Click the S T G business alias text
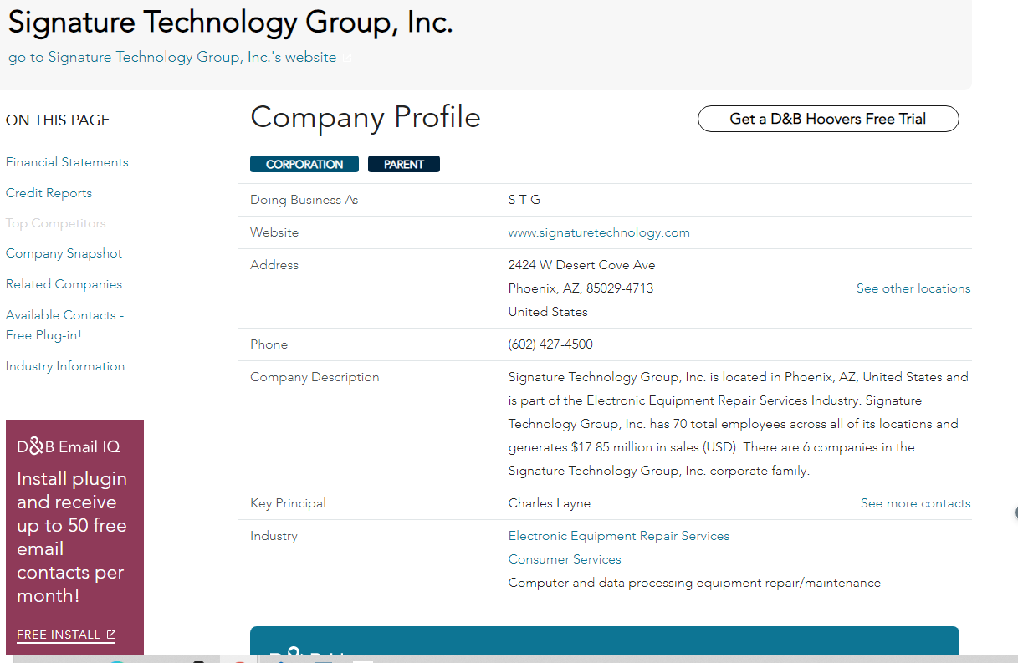This screenshot has width=1018, height=663. pos(524,200)
